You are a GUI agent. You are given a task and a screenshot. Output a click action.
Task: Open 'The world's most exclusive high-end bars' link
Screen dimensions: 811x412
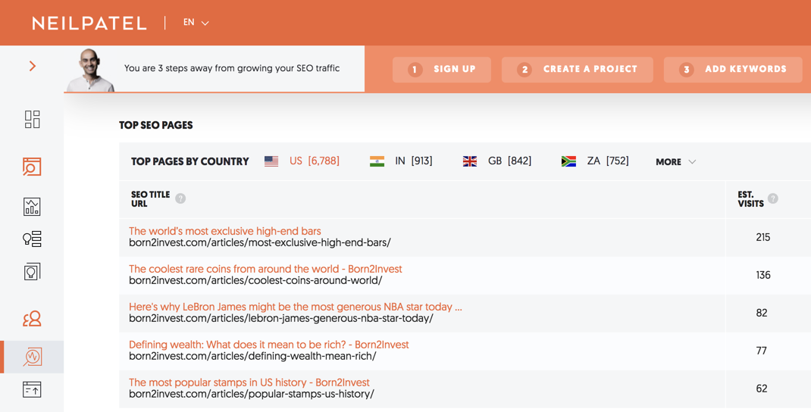(x=225, y=231)
